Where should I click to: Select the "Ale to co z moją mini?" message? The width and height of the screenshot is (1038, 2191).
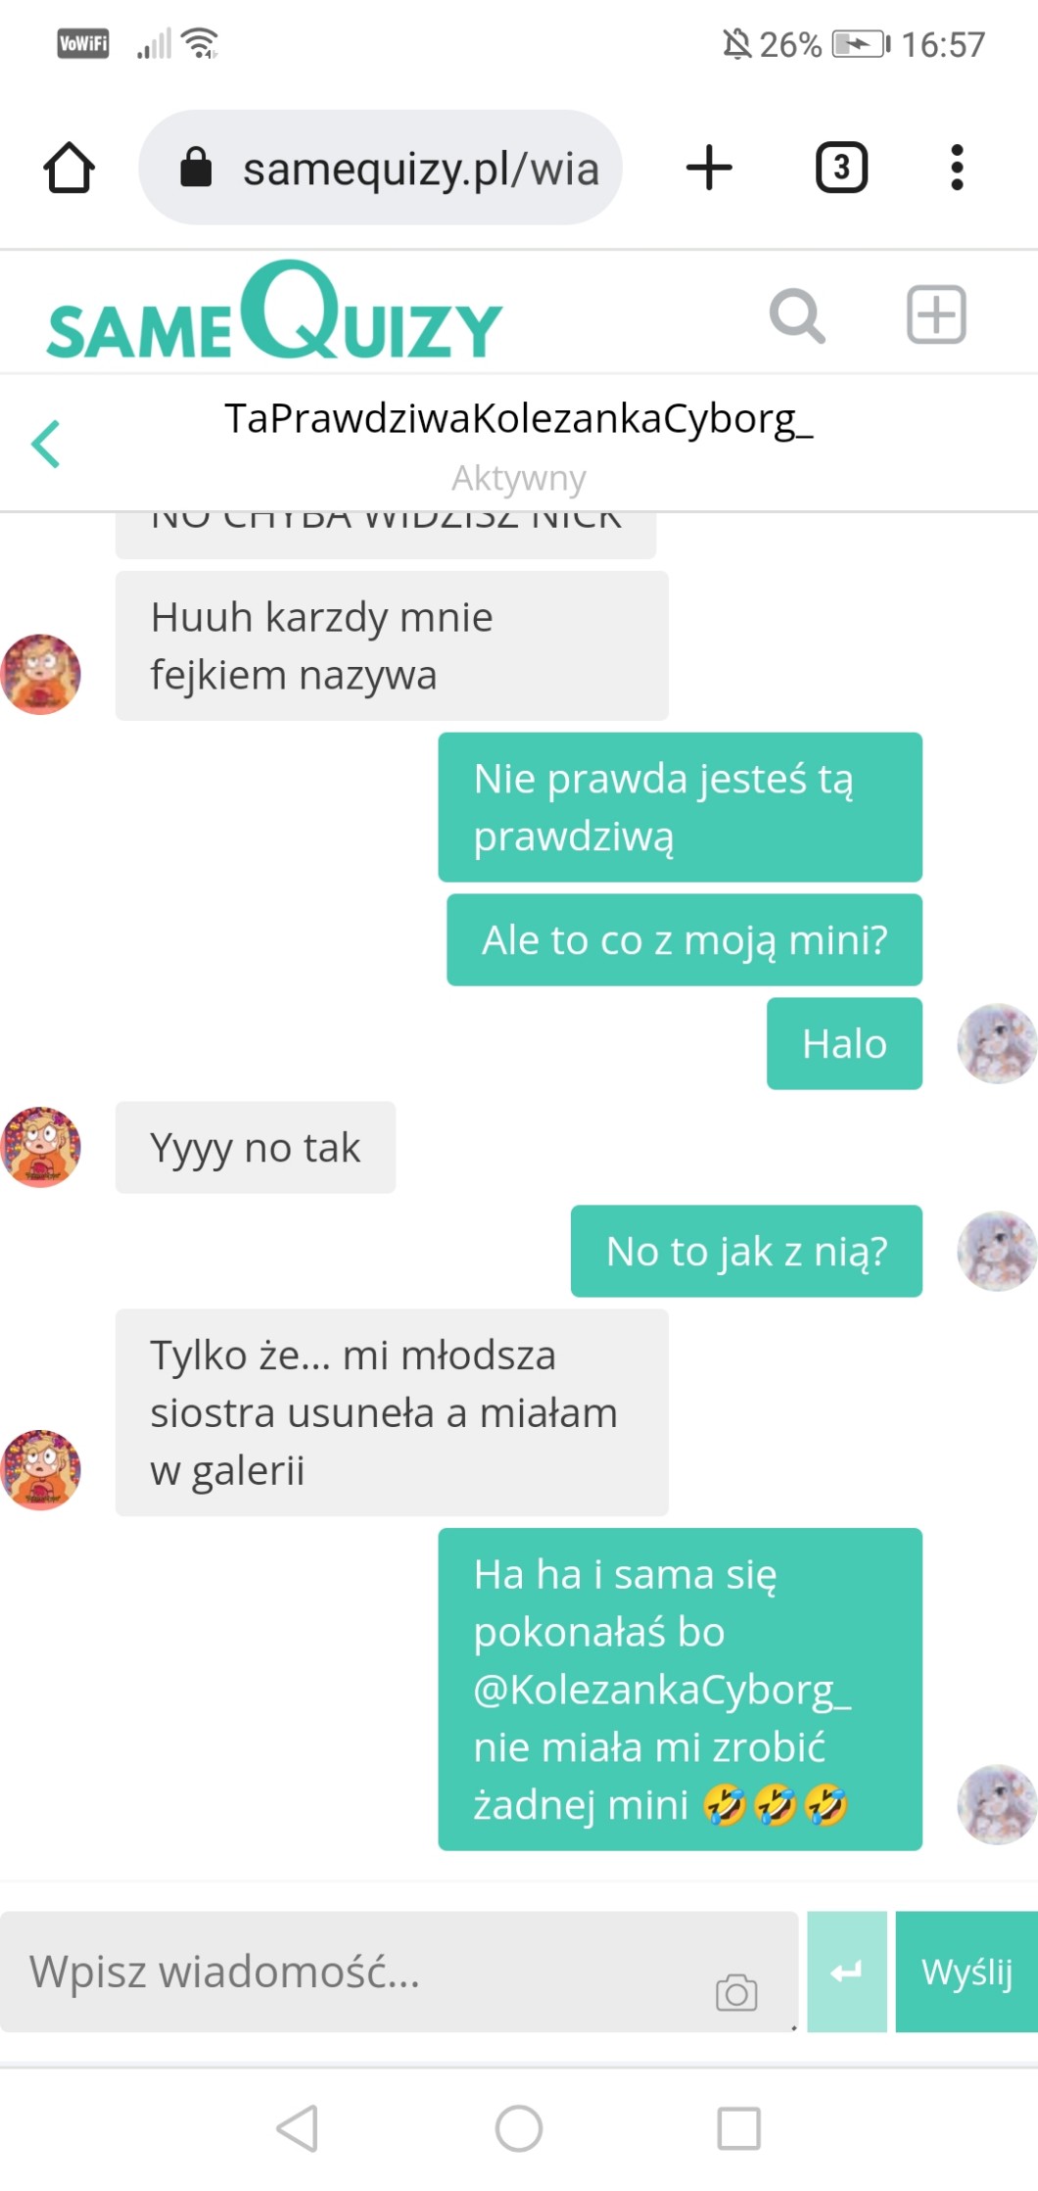(684, 939)
